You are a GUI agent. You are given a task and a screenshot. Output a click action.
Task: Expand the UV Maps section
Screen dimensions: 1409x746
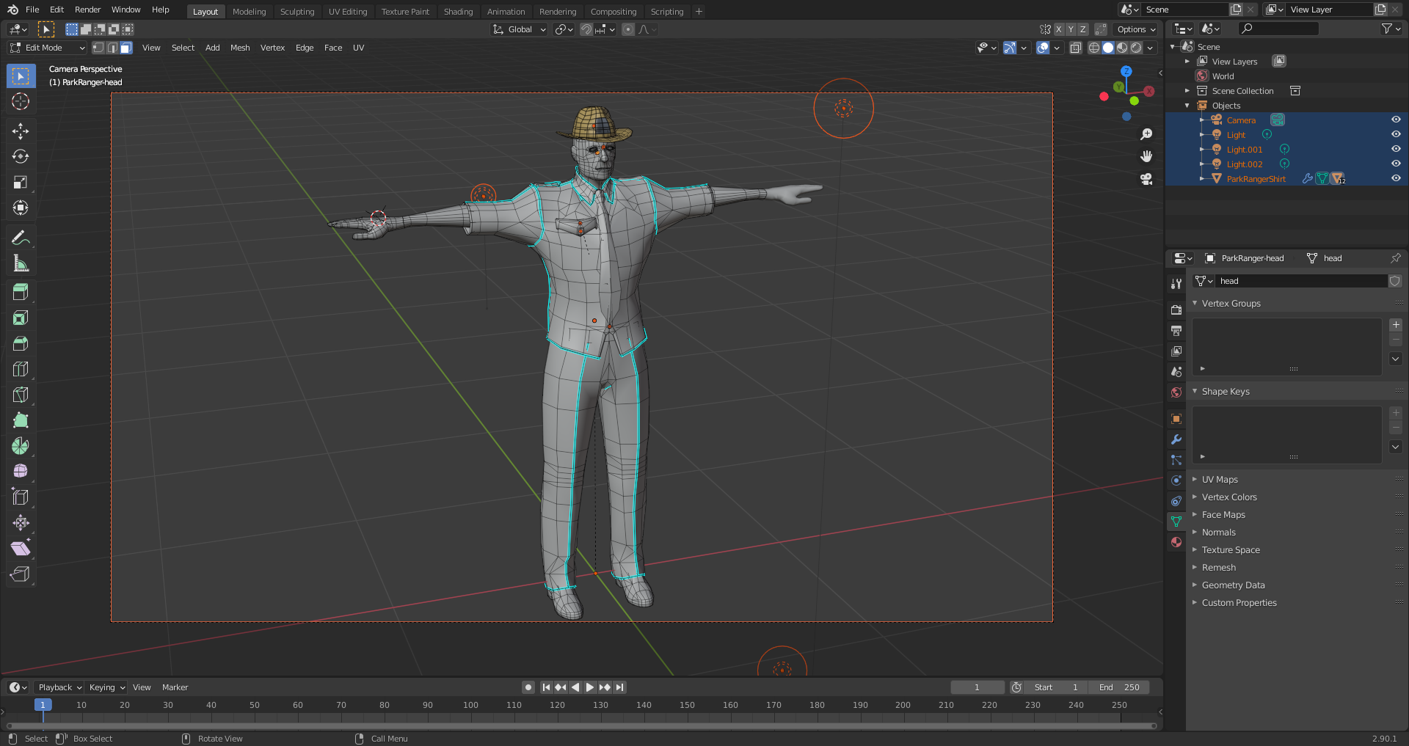tap(1219, 479)
